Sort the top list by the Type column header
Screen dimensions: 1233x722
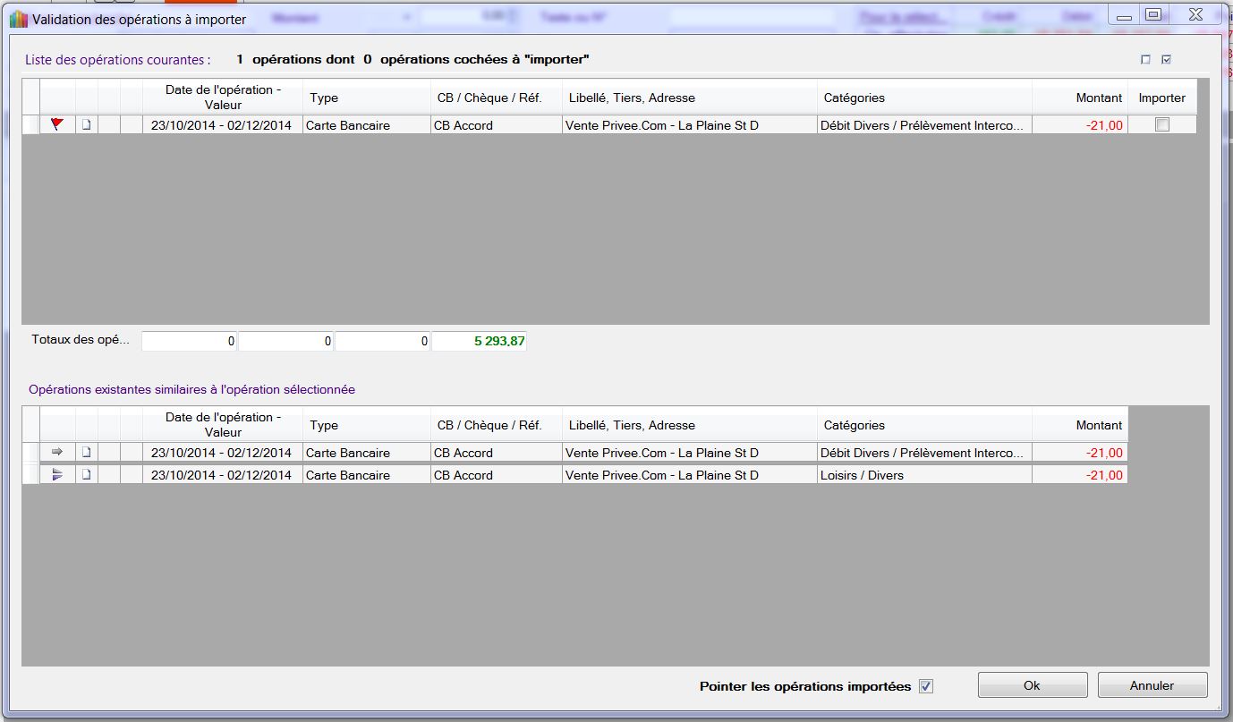367,98
